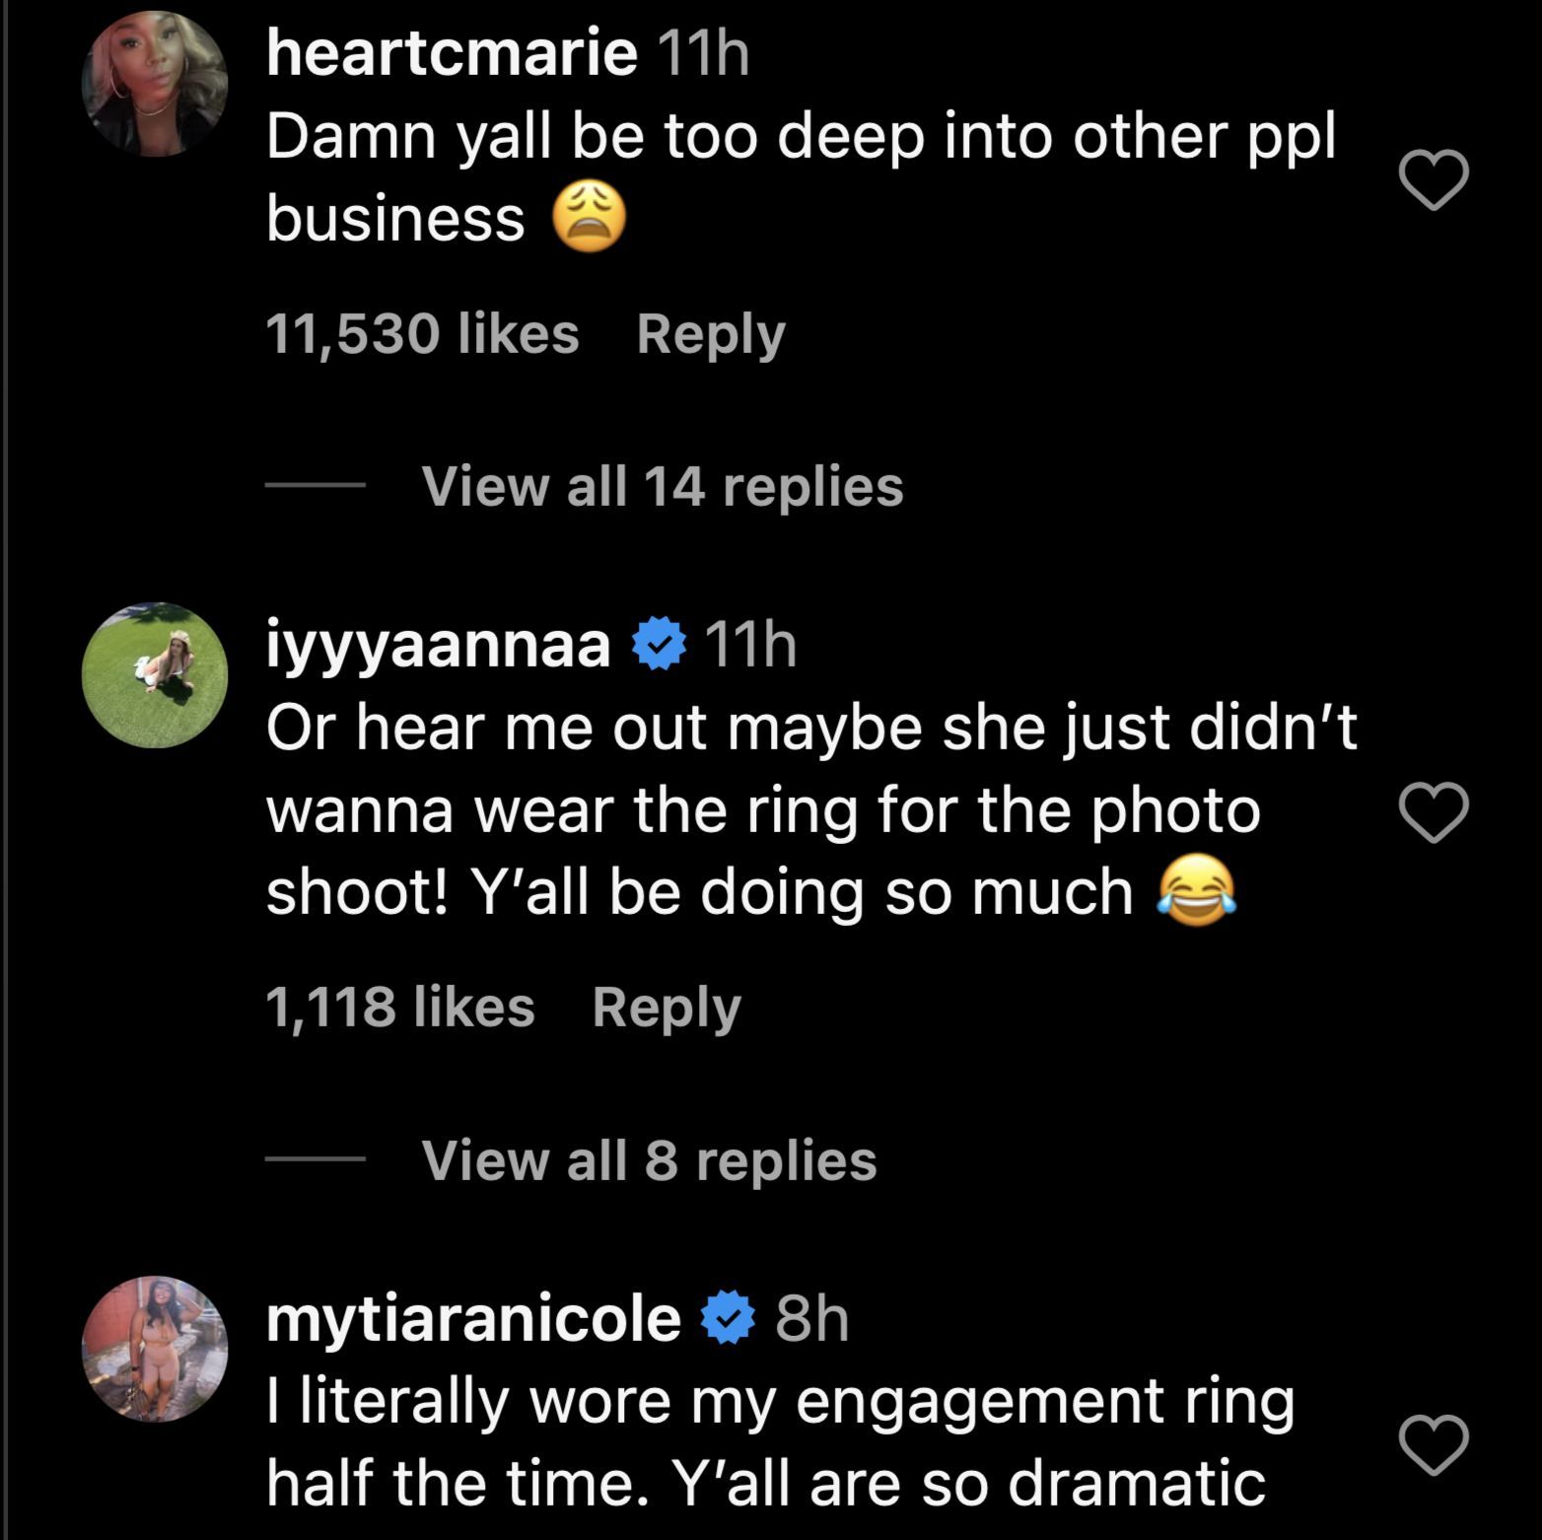View the 1,118 likes list

[399, 1008]
